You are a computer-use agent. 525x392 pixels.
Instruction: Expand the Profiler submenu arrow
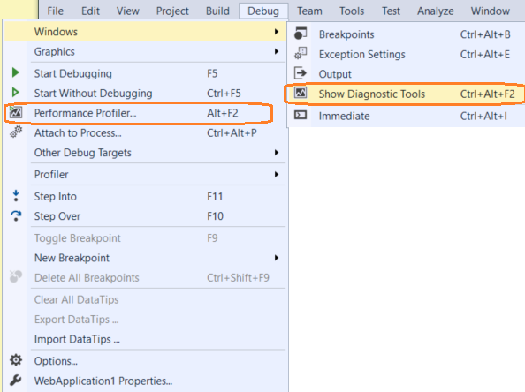277,174
